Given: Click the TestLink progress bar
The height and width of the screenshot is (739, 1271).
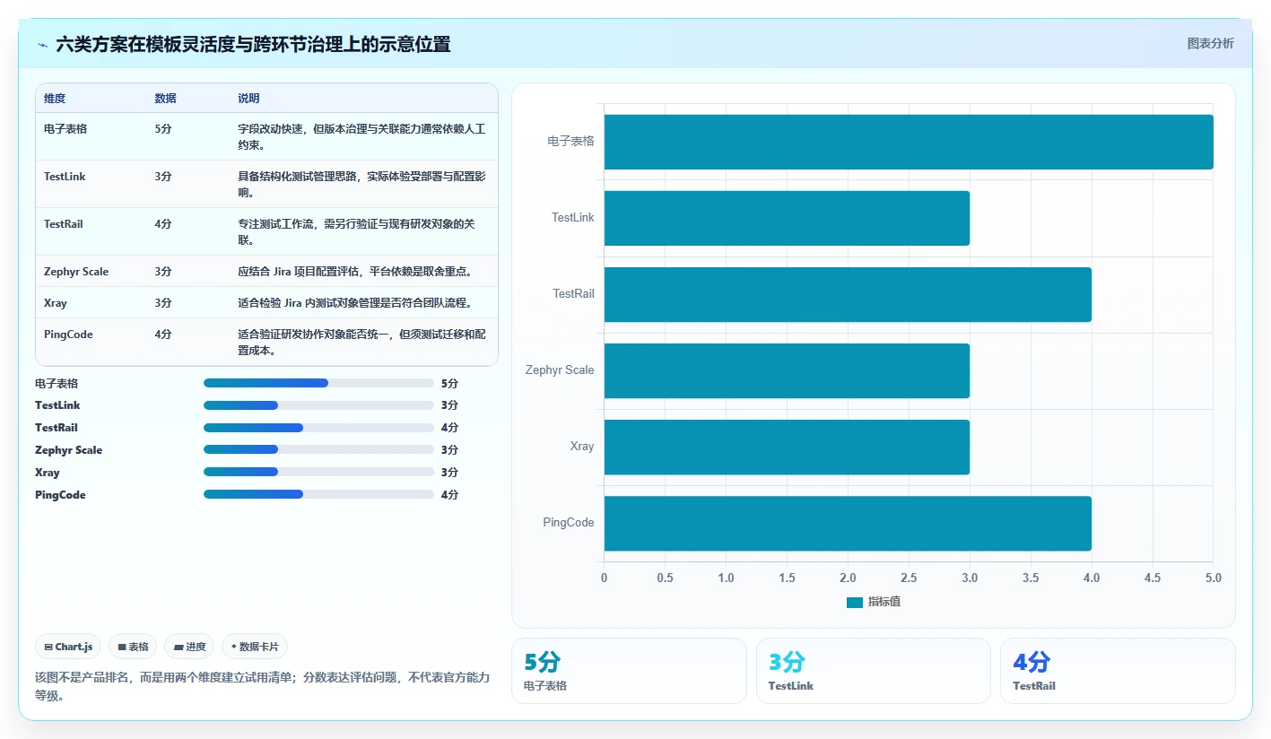Looking at the screenshot, I should (318, 405).
